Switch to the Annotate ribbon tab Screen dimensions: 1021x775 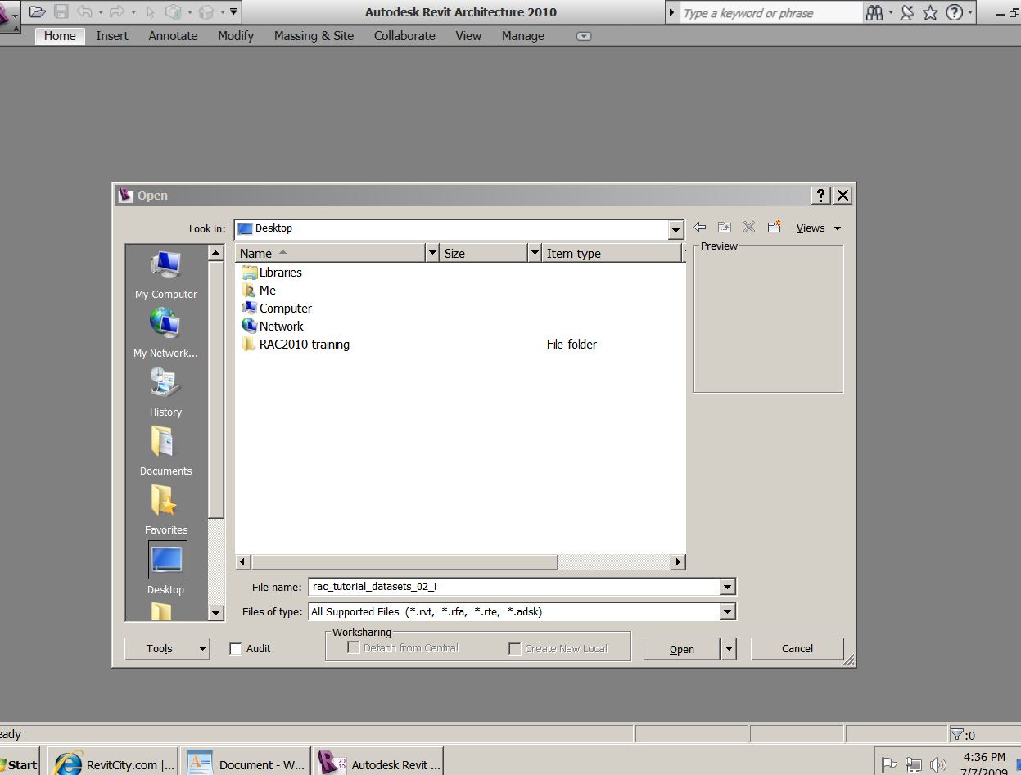point(173,36)
